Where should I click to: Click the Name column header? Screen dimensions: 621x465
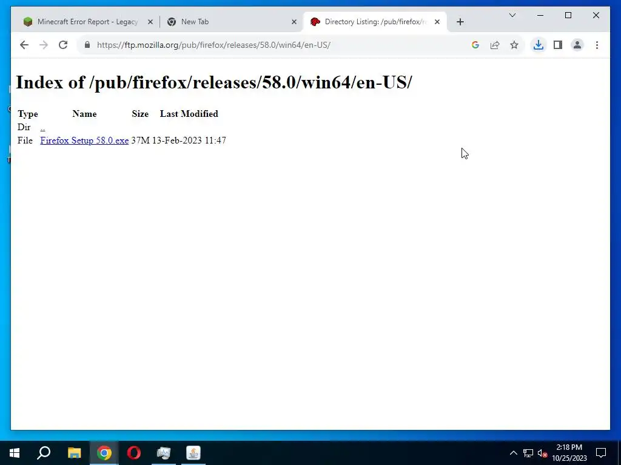[x=84, y=114]
